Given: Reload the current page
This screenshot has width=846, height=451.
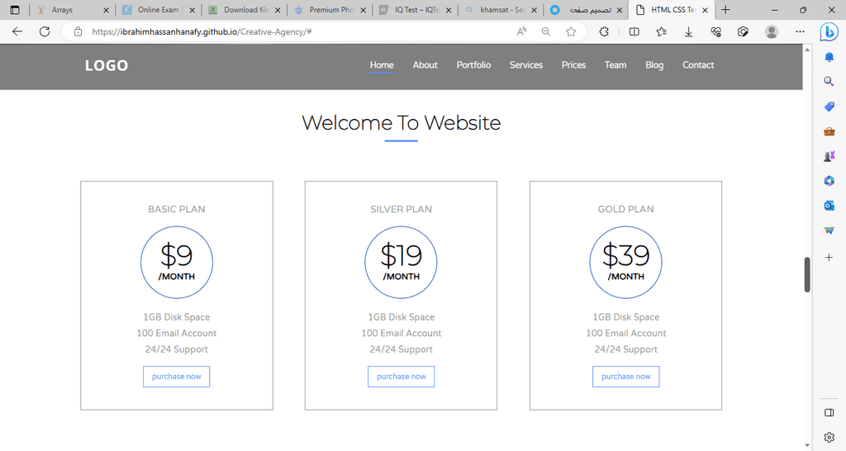Looking at the screenshot, I should [45, 32].
